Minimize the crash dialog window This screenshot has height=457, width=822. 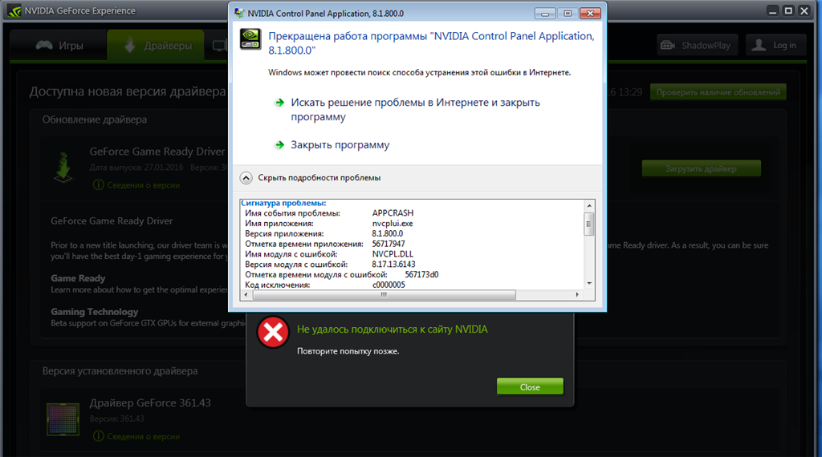click(545, 13)
